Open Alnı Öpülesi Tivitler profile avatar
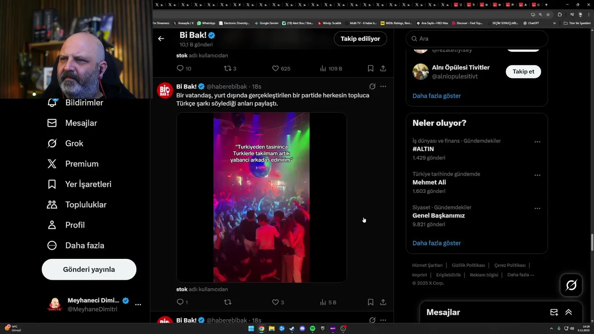Image resolution: width=594 pixels, height=334 pixels. 420,71
